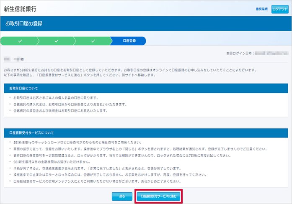Image resolution: width=292 pixels, height=204 pixels.
Task: Click the bullet about 収益金および満期金
Action: pos(61,111)
